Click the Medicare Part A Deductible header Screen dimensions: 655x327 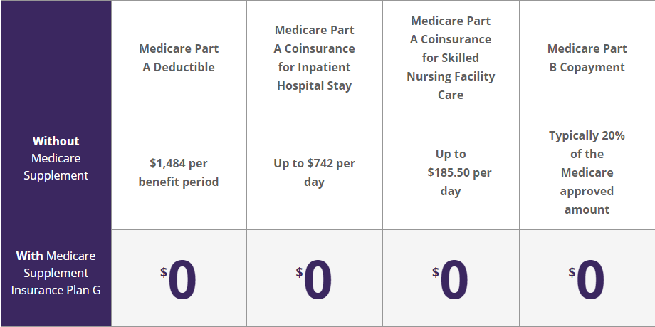click(179, 58)
